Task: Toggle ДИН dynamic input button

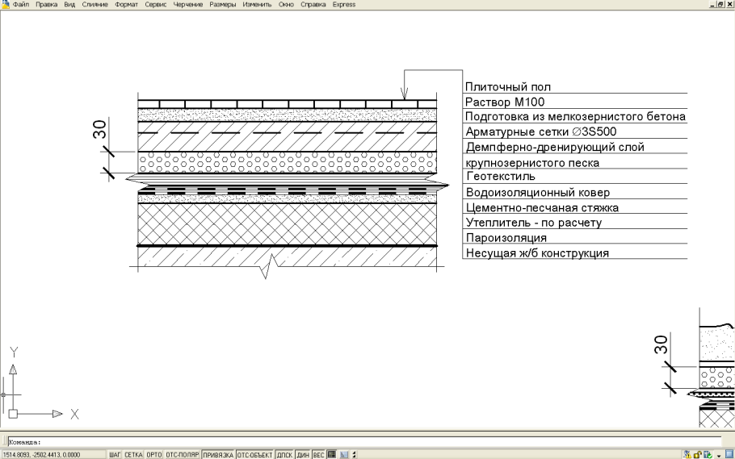Action: pos(304,454)
